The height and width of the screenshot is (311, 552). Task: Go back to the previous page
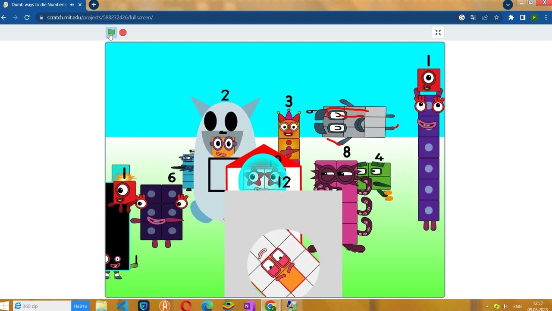(4, 17)
